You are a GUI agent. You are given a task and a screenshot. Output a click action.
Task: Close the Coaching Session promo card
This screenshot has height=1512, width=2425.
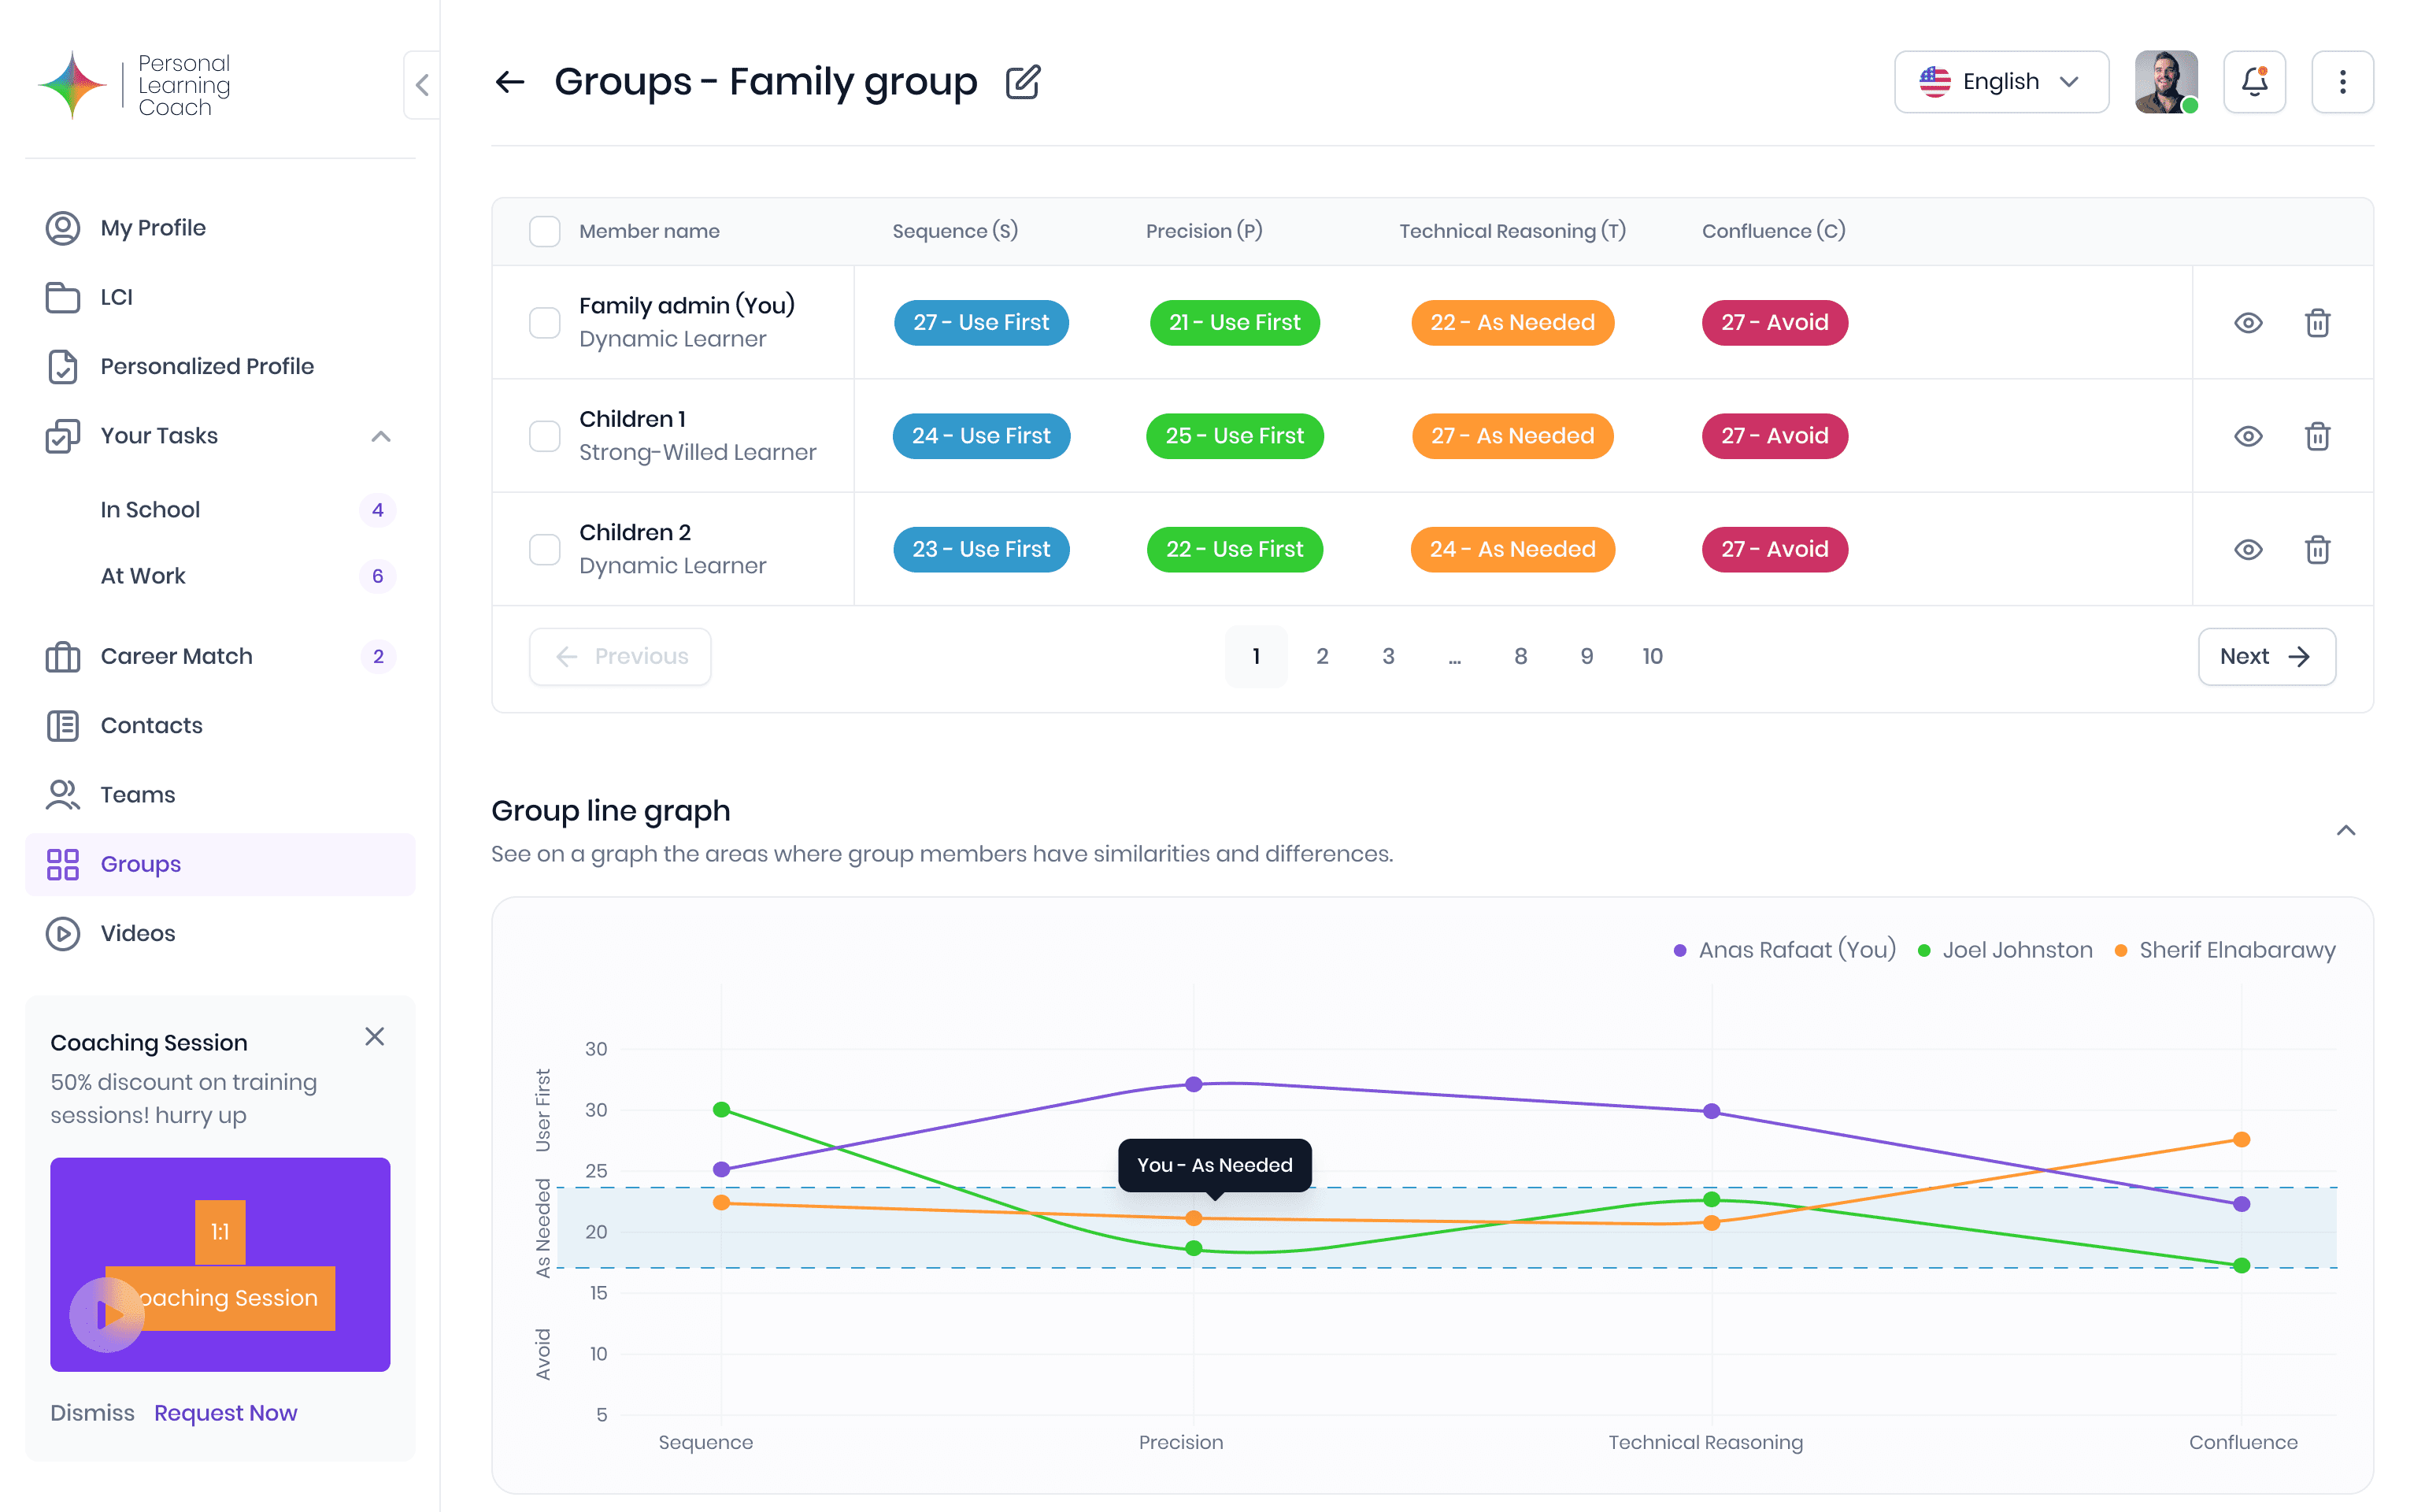click(375, 1037)
